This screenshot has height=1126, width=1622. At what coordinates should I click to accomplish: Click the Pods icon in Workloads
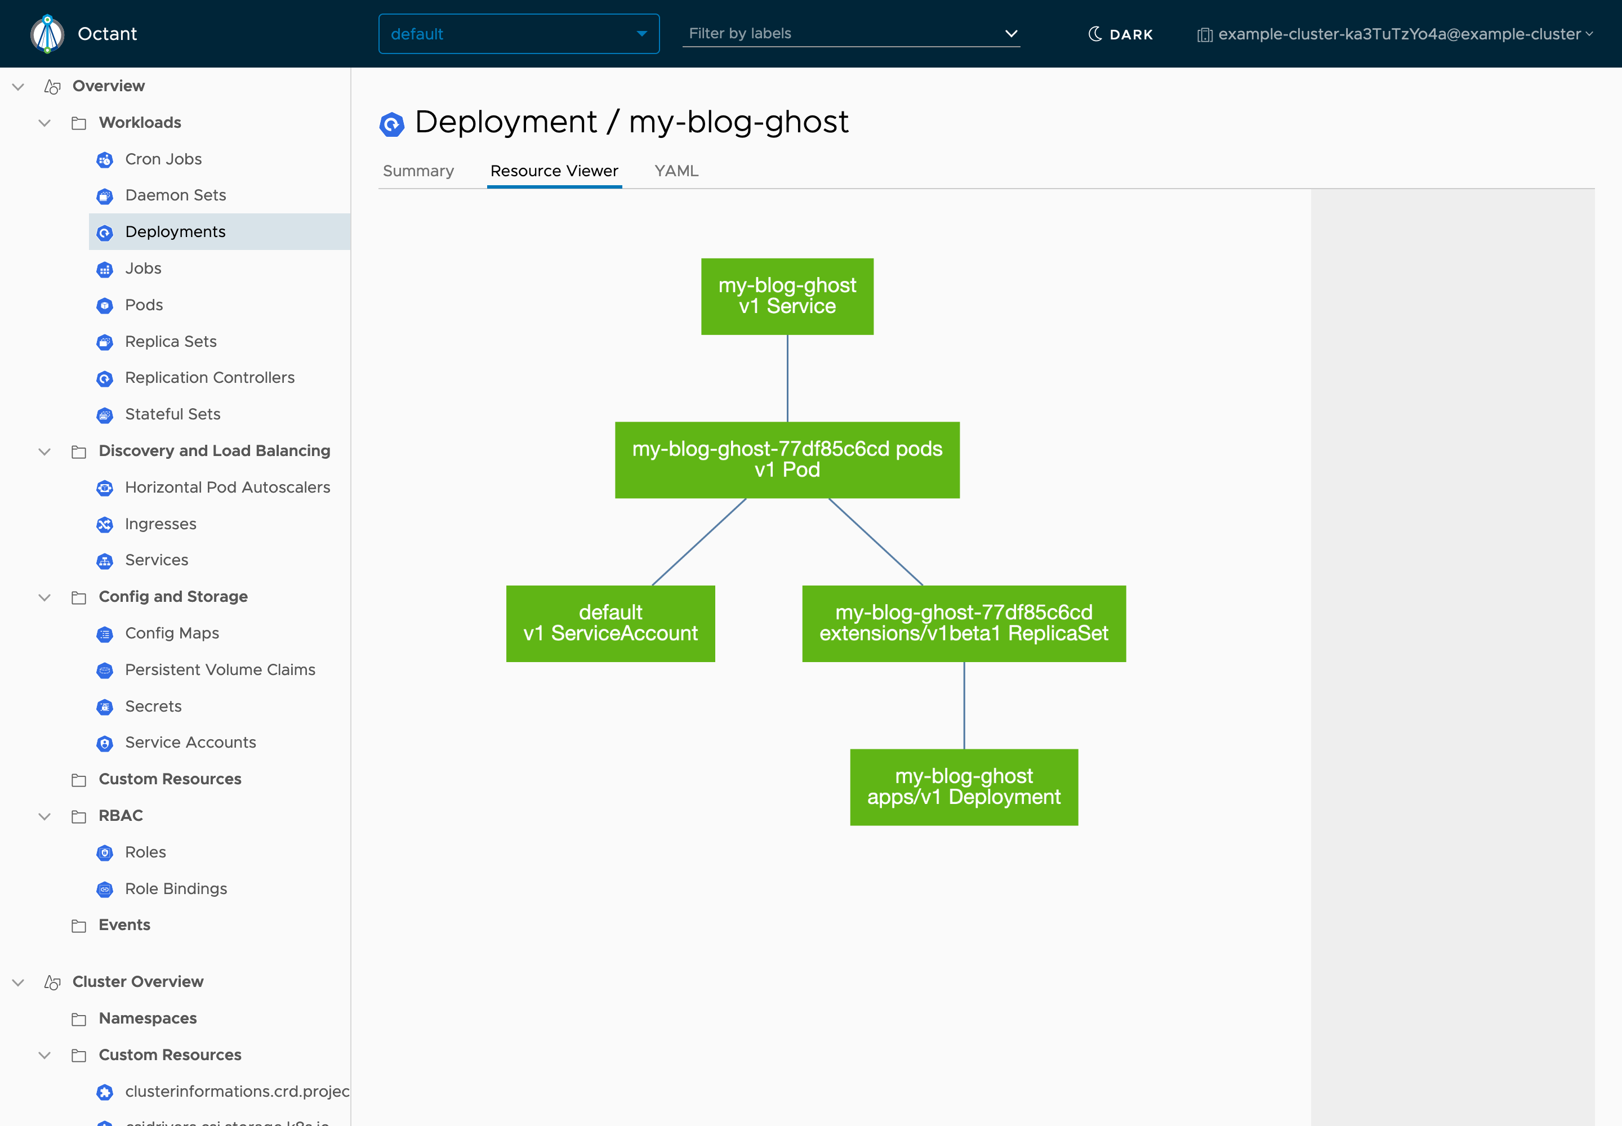(x=104, y=306)
